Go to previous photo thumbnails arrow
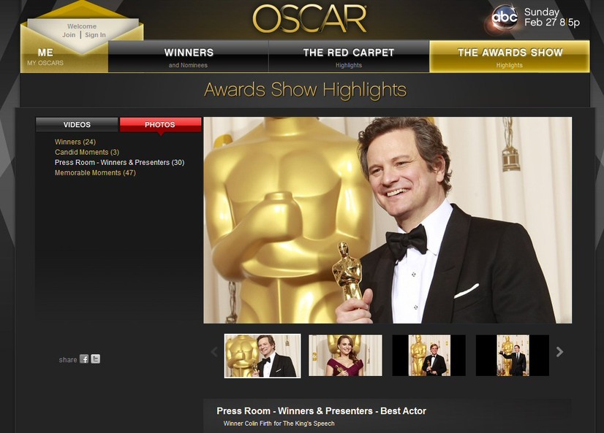The image size is (604, 433). tap(214, 352)
